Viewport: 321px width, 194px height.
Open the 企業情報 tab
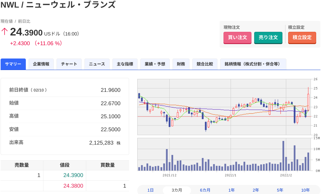point(41,64)
